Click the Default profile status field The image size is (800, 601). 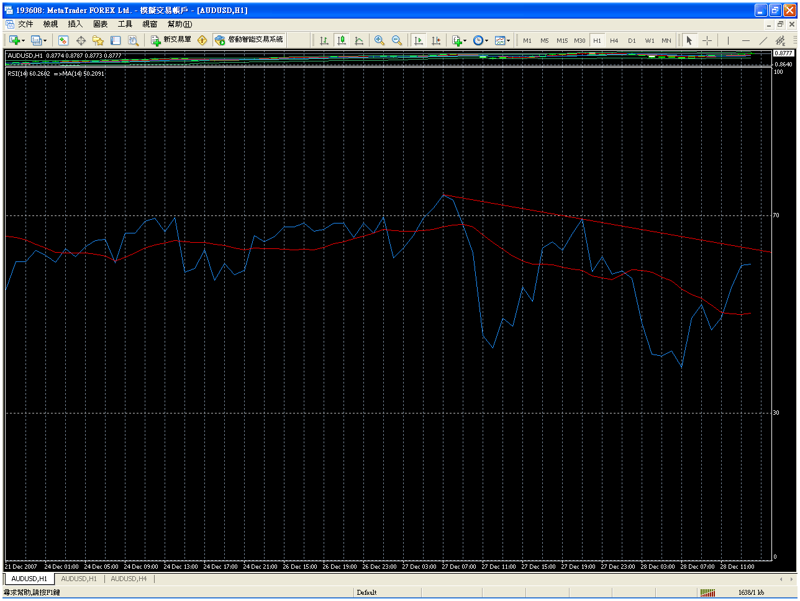pyautogui.click(x=366, y=593)
